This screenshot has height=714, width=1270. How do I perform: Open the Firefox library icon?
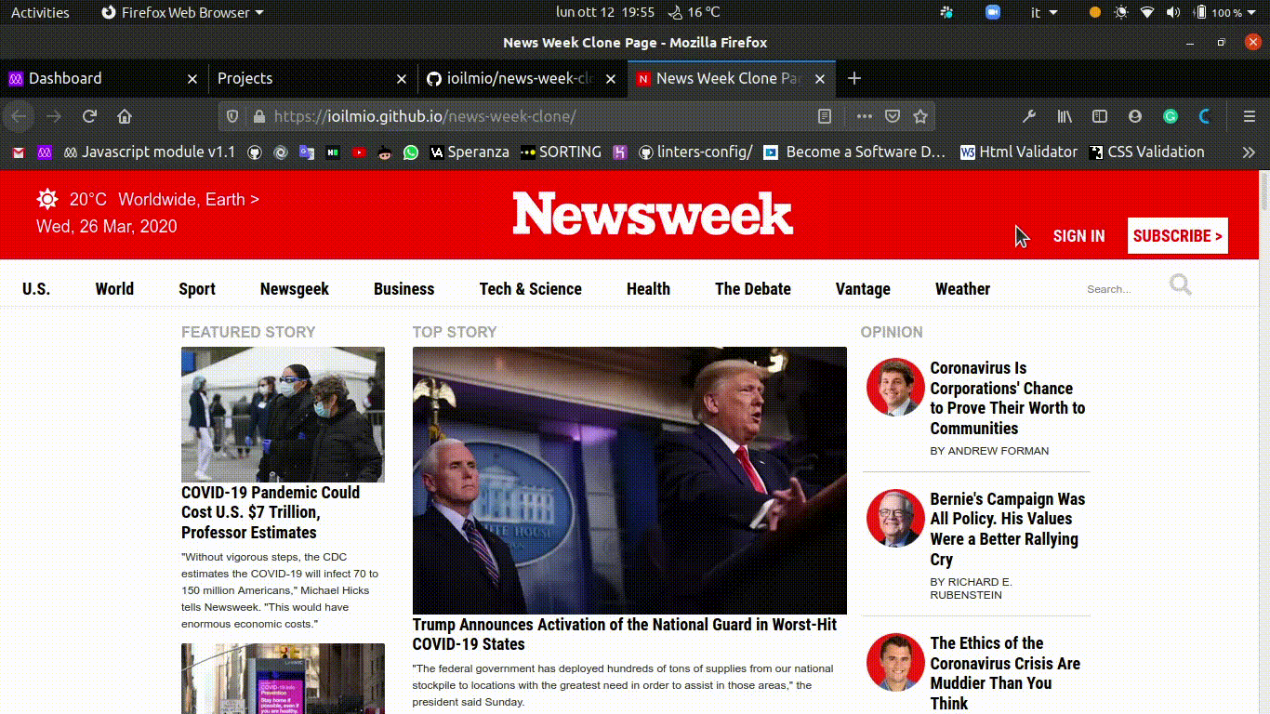click(1065, 116)
